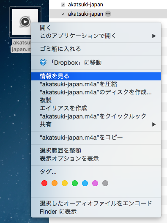Select the first akatsuki-japan track name
This screenshot has height=223, width=167.
85,5
